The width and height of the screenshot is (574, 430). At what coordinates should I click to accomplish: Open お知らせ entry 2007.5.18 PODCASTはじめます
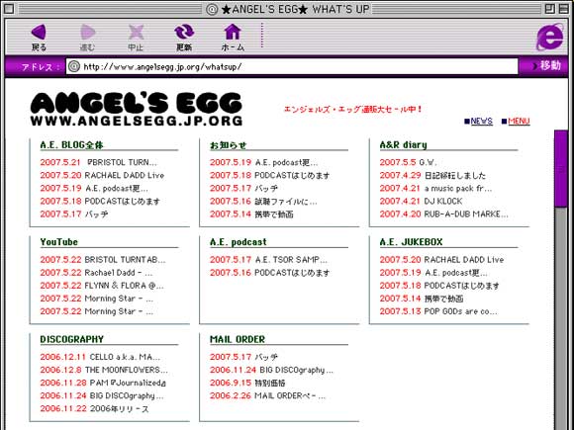(269, 175)
